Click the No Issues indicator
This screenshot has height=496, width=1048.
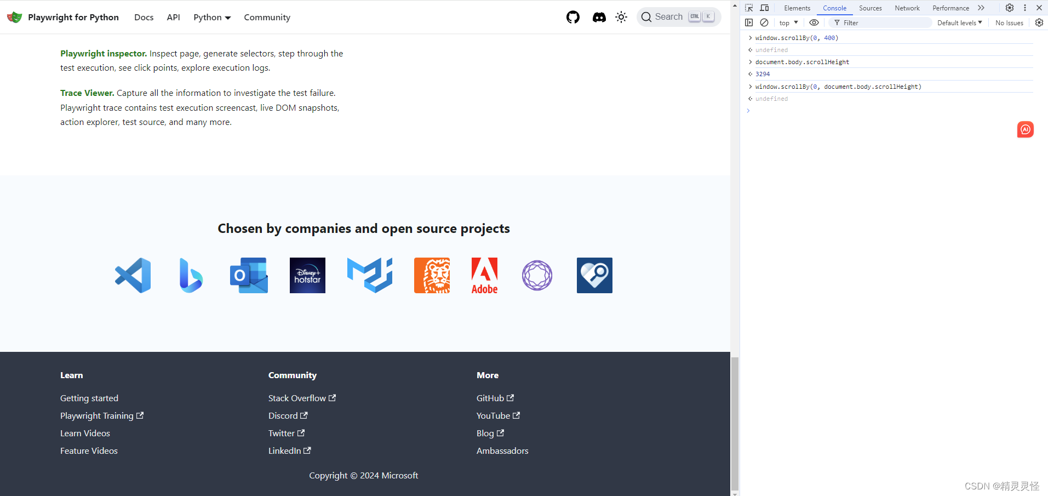tap(1009, 22)
